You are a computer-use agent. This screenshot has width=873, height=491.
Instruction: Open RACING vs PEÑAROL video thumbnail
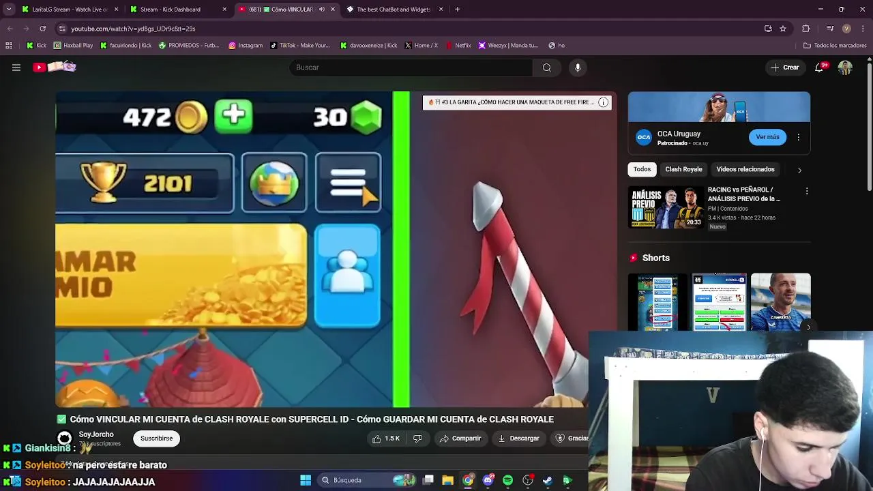[665, 207]
